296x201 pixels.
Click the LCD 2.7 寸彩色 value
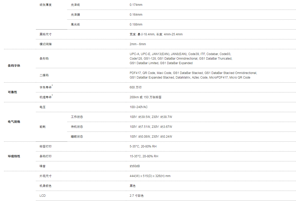coord(136,195)
